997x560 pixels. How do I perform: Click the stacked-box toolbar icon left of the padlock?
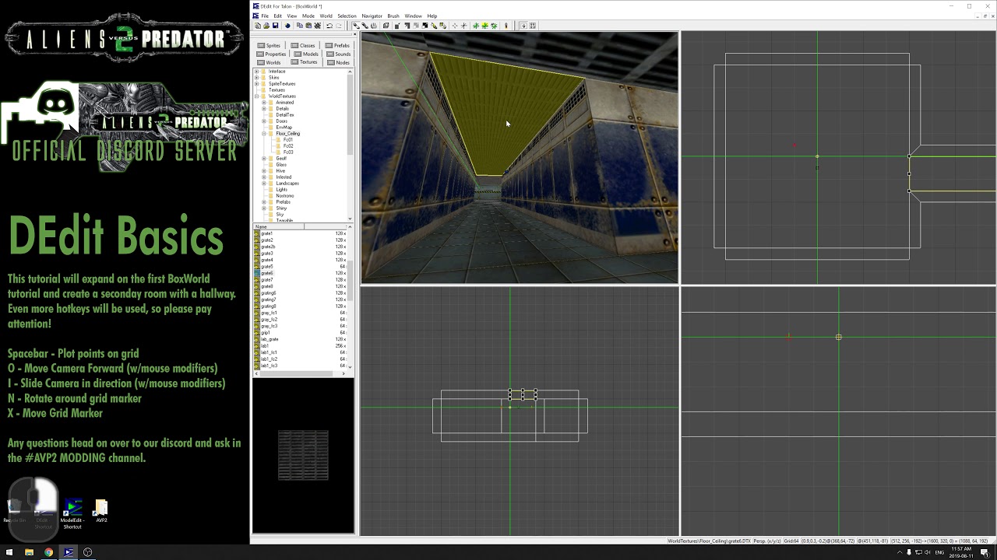pos(386,26)
